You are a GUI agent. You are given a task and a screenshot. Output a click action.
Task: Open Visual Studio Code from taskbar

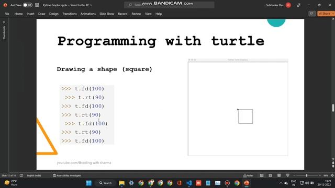point(189,183)
